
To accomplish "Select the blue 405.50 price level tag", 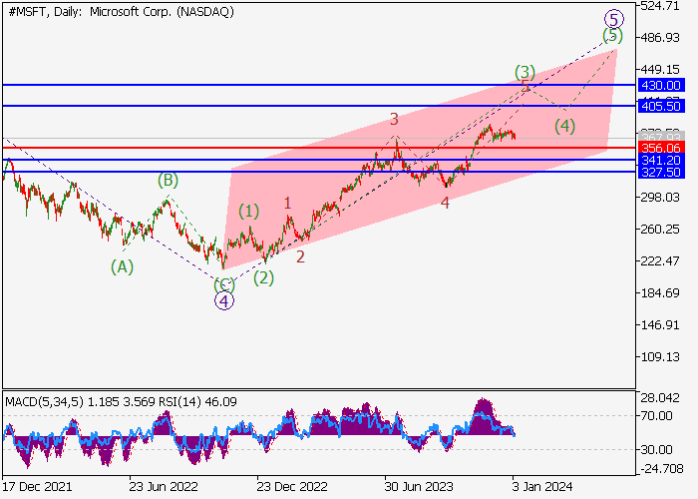I will tap(661, 106).
